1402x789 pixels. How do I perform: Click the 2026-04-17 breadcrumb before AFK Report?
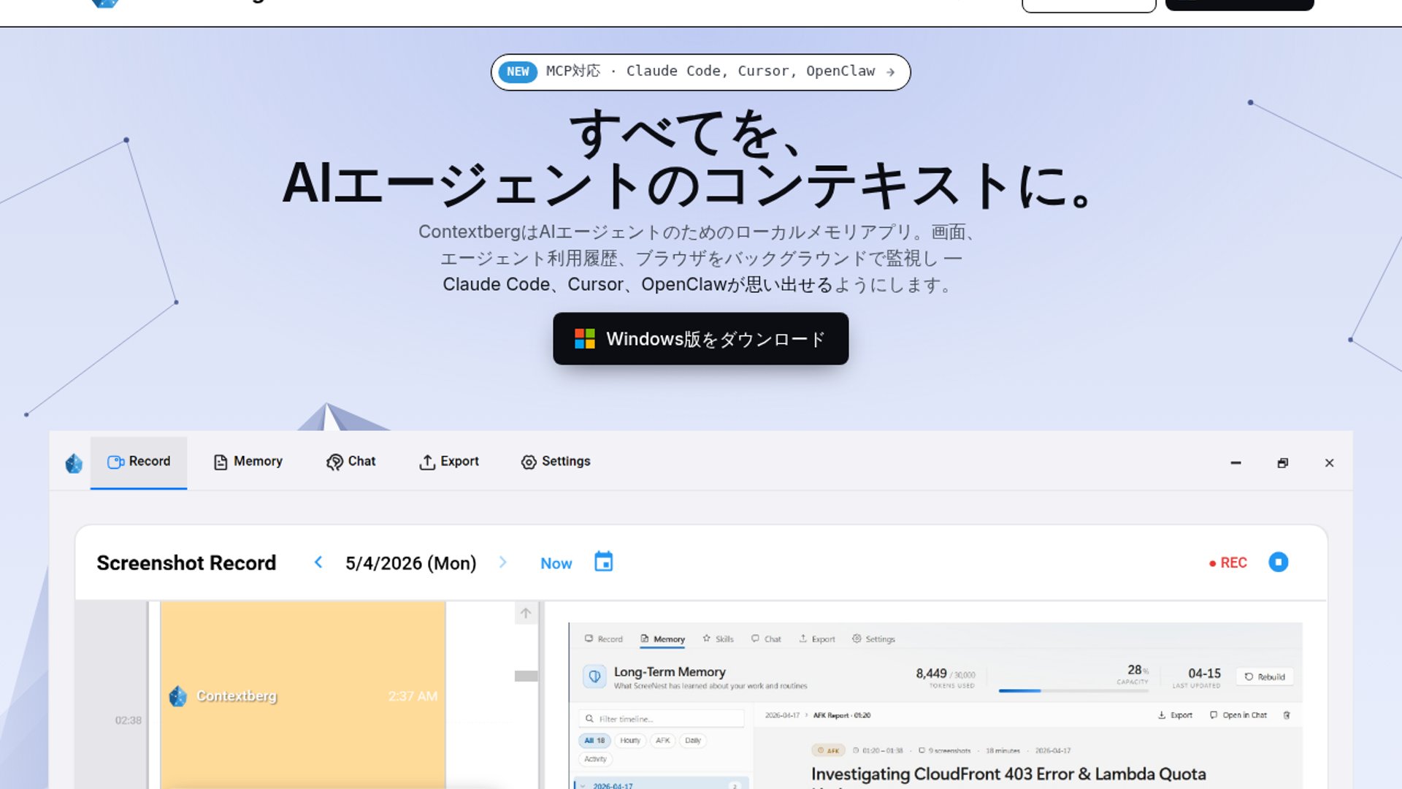tap(782, 715)
